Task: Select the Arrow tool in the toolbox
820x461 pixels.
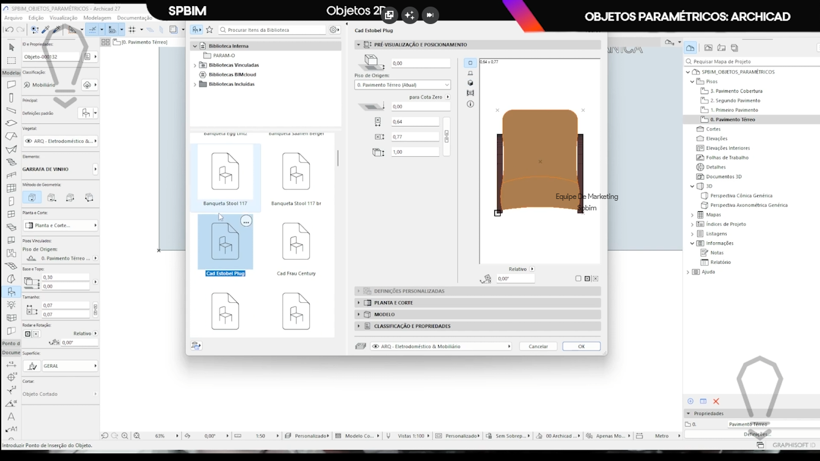Action: pyautogui.click(x=11, y=47)
